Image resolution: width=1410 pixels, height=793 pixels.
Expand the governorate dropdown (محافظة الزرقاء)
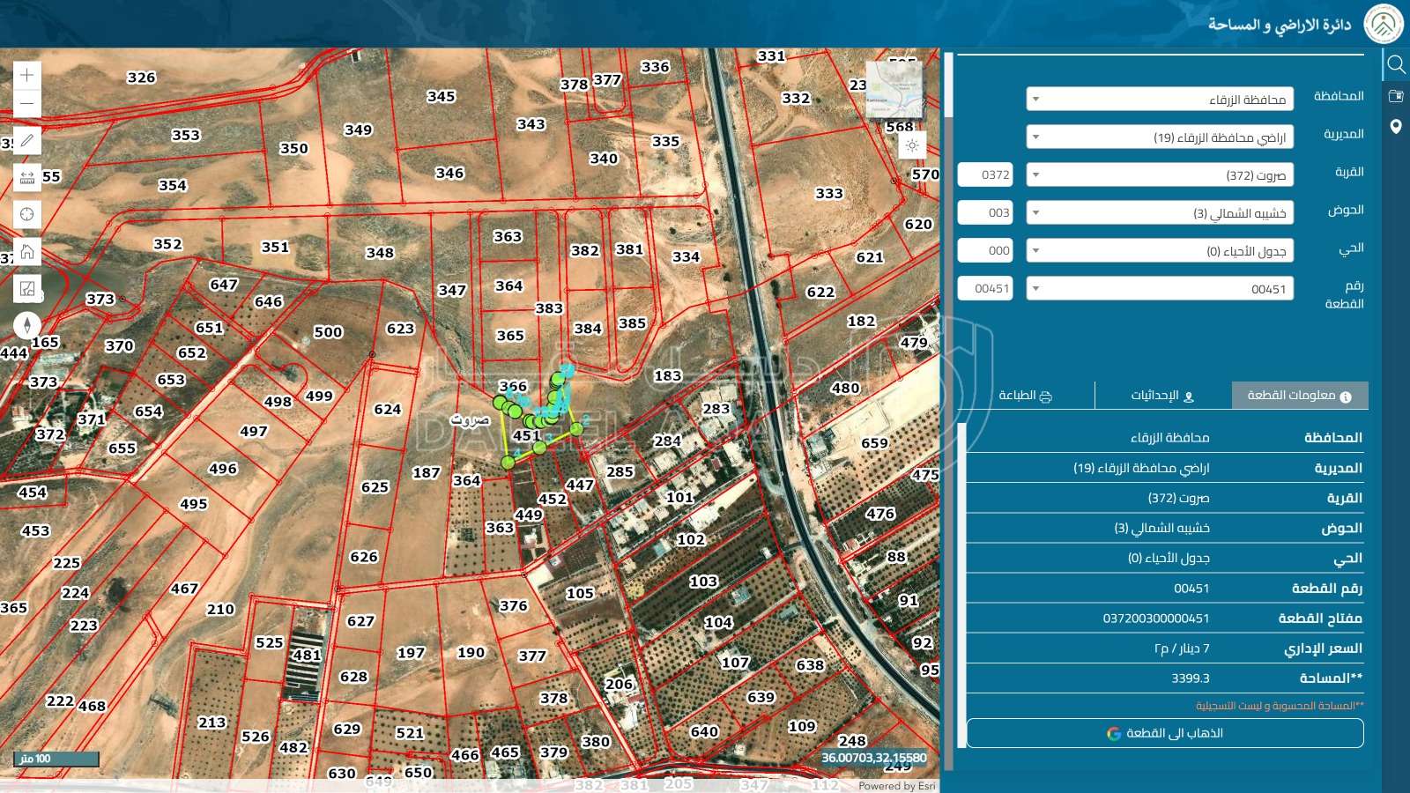1159,100
